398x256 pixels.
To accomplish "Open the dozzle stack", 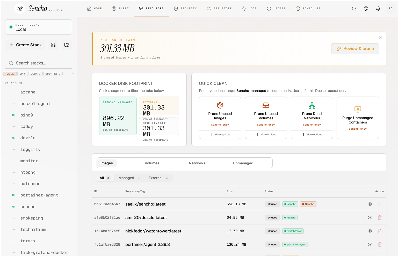I will (x=28, y=138).
